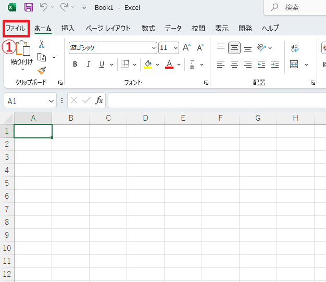Image resolution: width=326 pixels, height=282 pixels.
Task: Open the ヘルプ tab
Action: pyautogui.click(x=270, y=28)
